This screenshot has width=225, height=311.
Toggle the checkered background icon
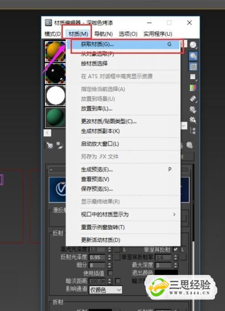[193, 67]
